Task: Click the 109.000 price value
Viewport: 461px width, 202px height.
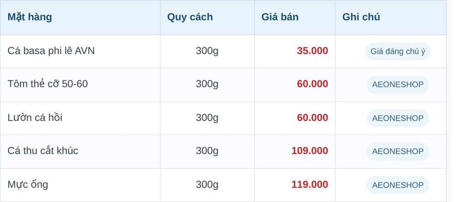Action: 310,151
